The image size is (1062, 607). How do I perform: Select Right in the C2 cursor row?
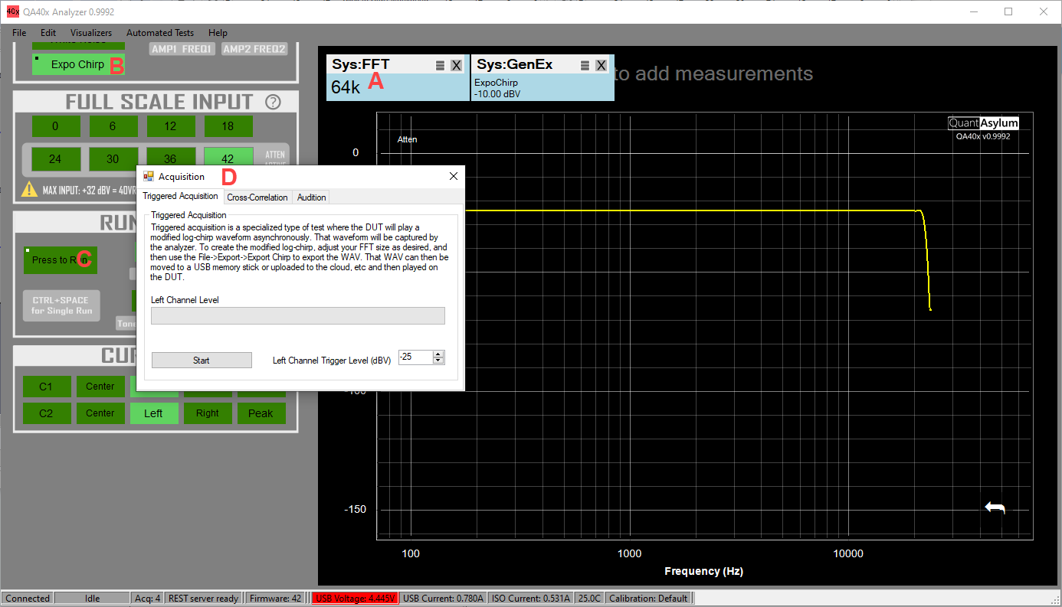pyautogui.click(x=207, y=413)
